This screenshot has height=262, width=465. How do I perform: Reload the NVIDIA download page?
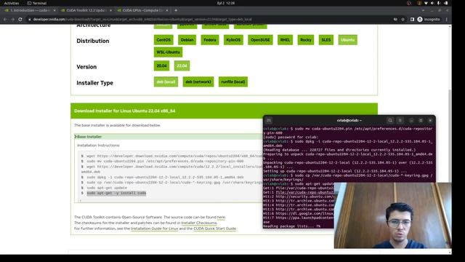pyautogui.click(x=20, y=20)
